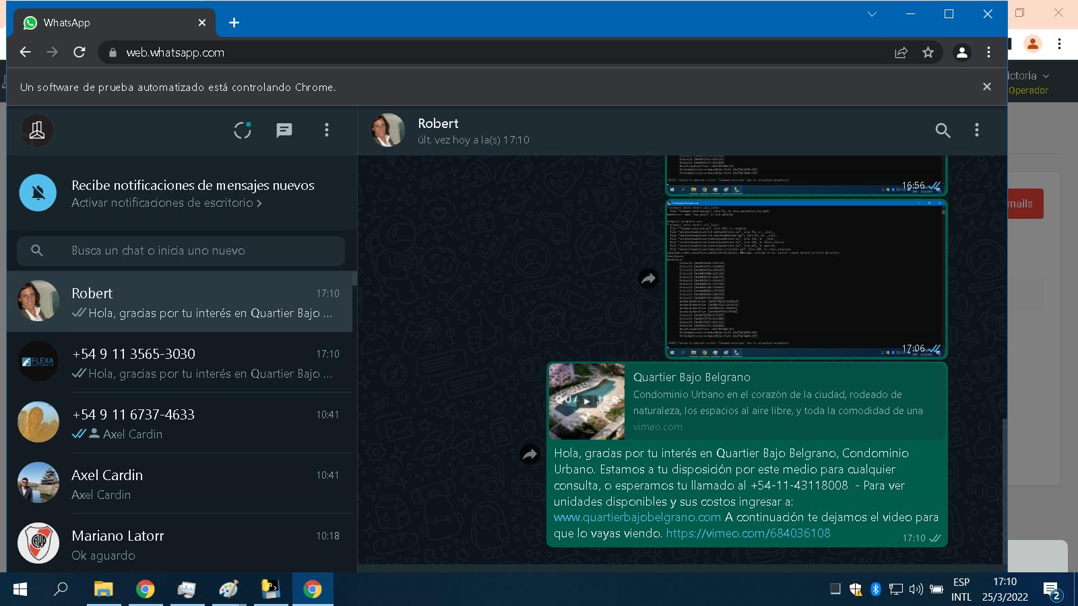Image resolution: width=1078 pixels, height=606 pixels.
Task: Open a new Chrome tab
Action: [x=234, y=23]
